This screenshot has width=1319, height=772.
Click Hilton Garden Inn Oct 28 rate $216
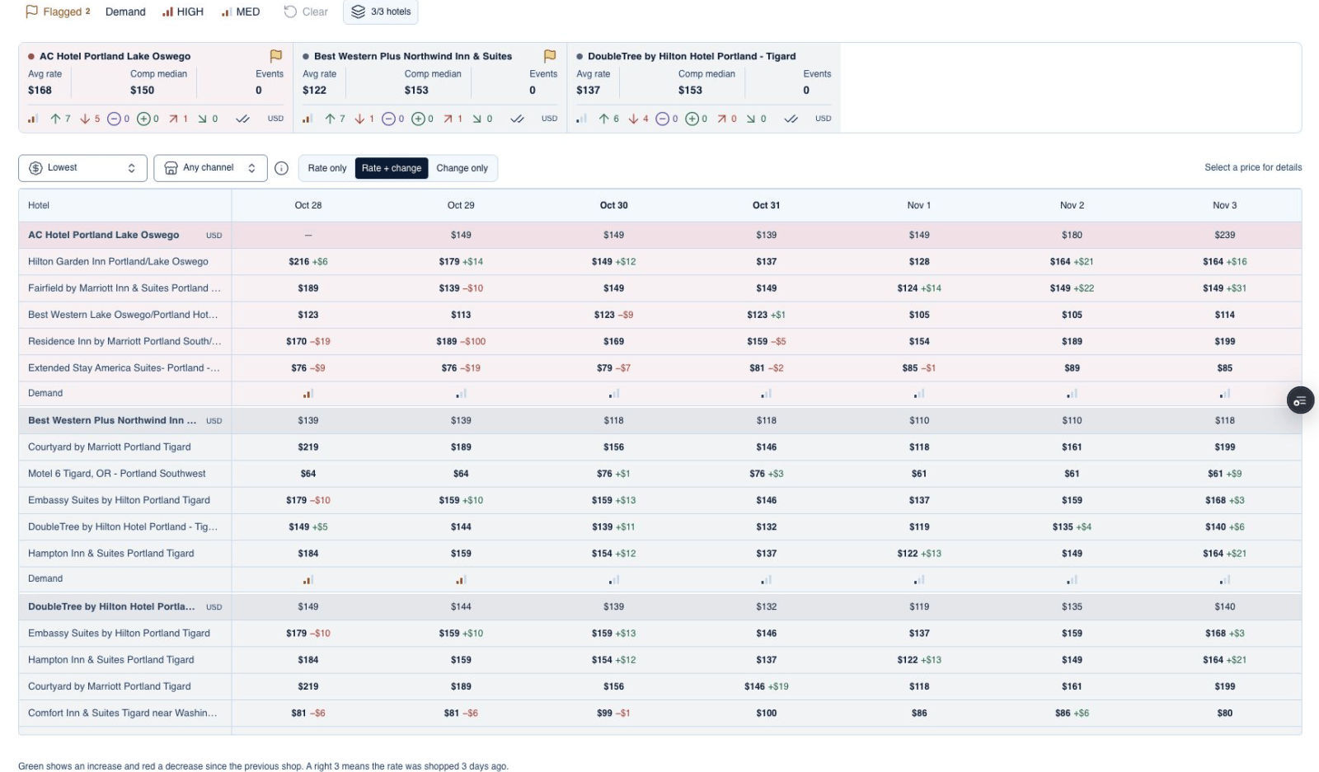click(308, 261)
